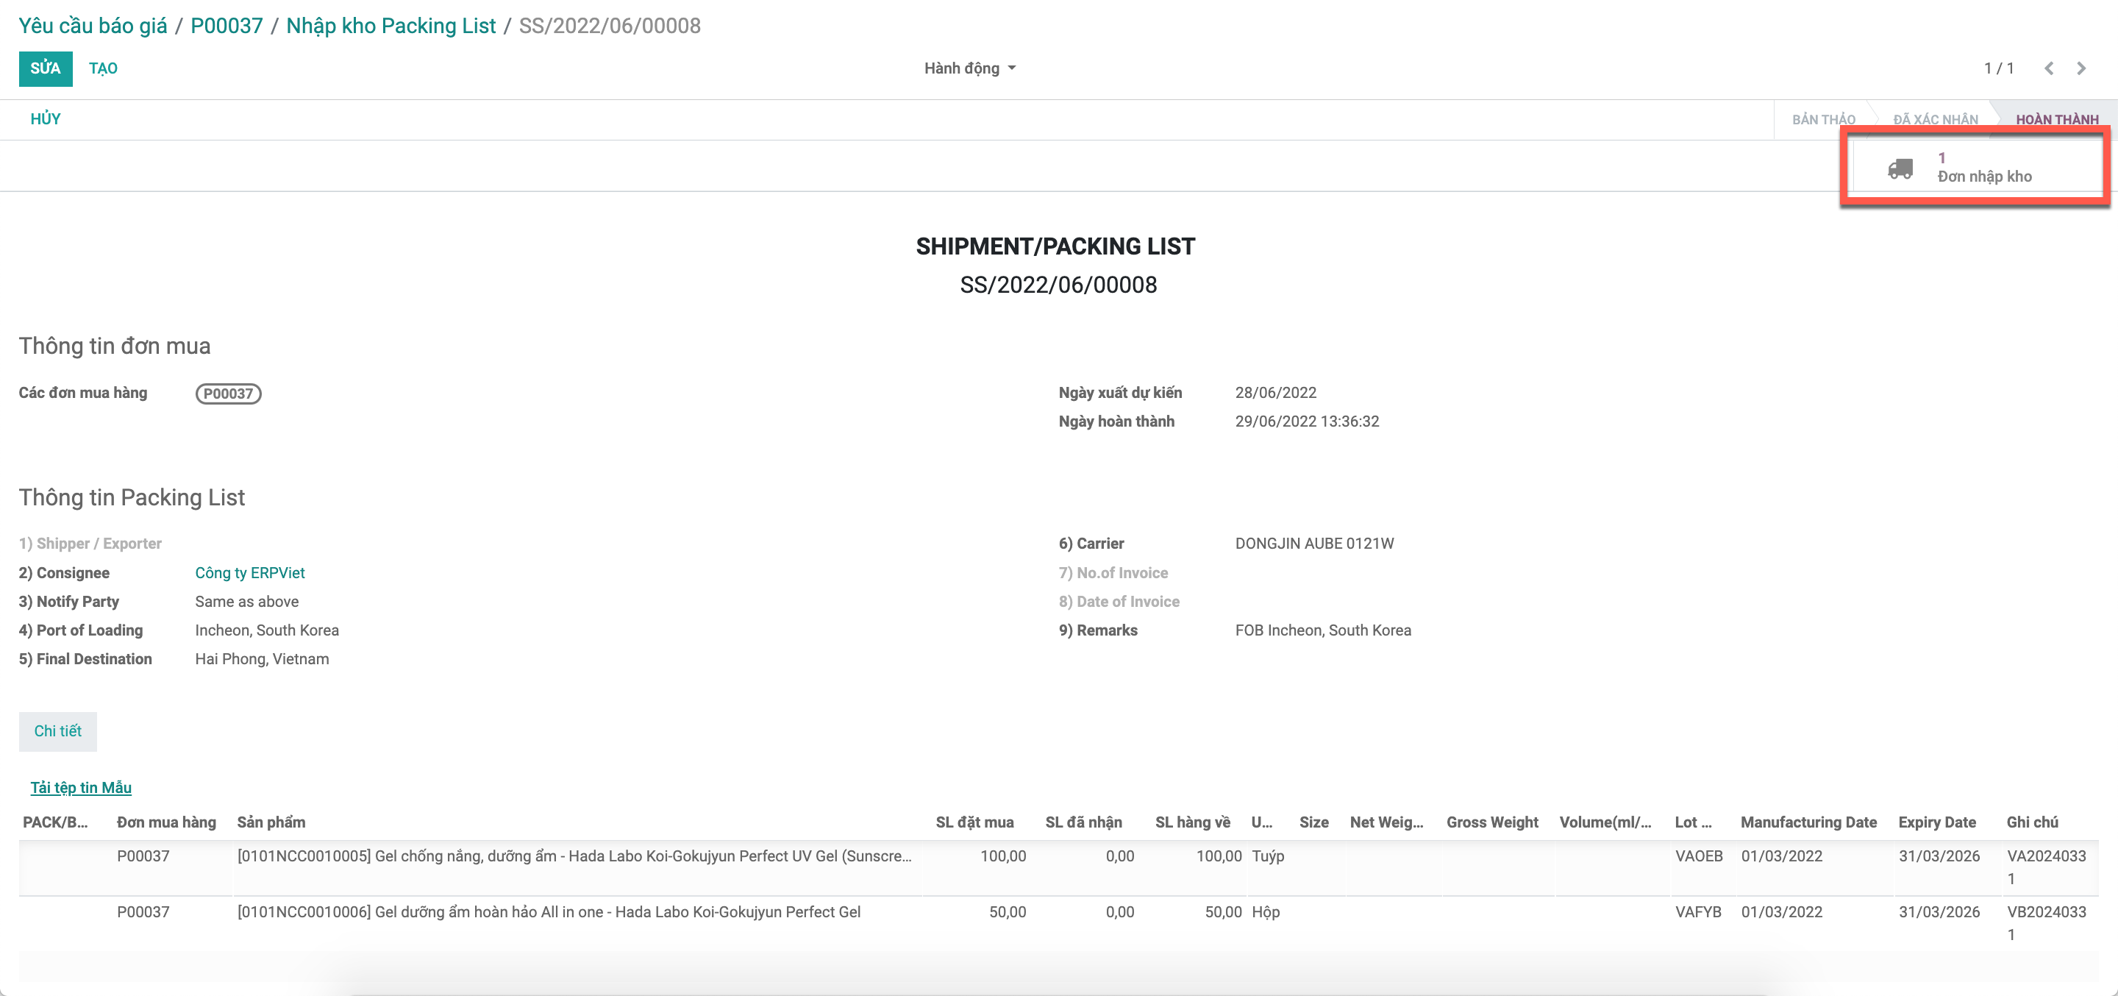This screenshot has height=996, width=2118.
Task: Go to previous record arrow
Action: (x=2049, y=68)
